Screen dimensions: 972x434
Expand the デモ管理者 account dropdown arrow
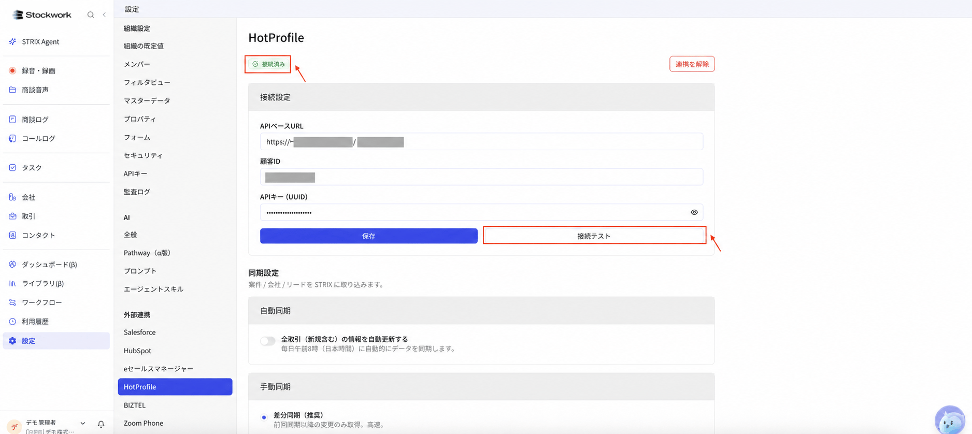coord(83,423)
